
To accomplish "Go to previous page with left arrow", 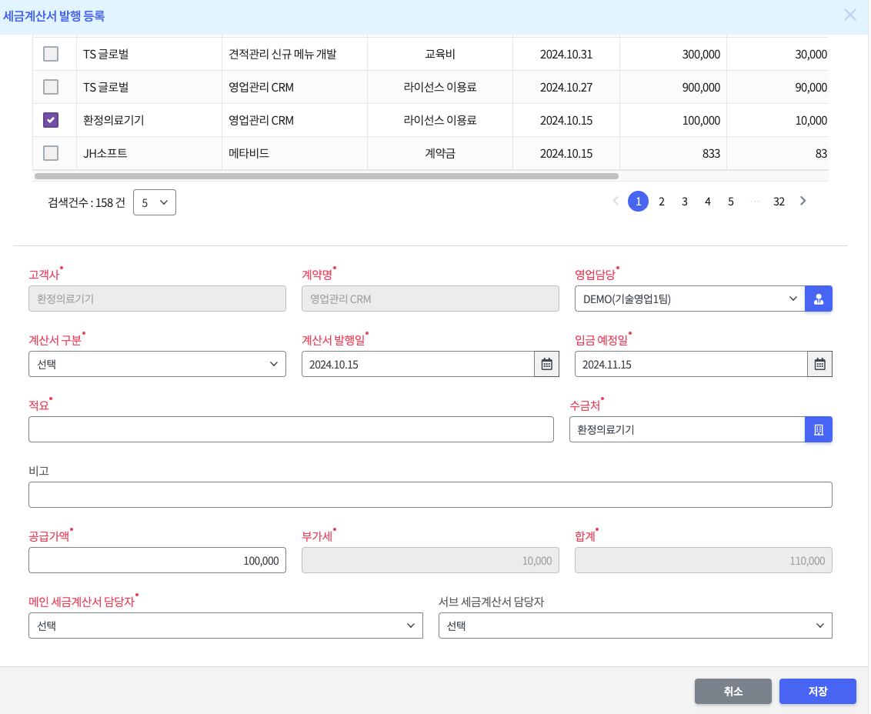I will (x=616, y=201).
